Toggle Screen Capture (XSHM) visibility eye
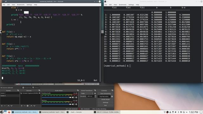Image resolution: width=203 pixels, height=114 pixels. click(x=39, y=93)
